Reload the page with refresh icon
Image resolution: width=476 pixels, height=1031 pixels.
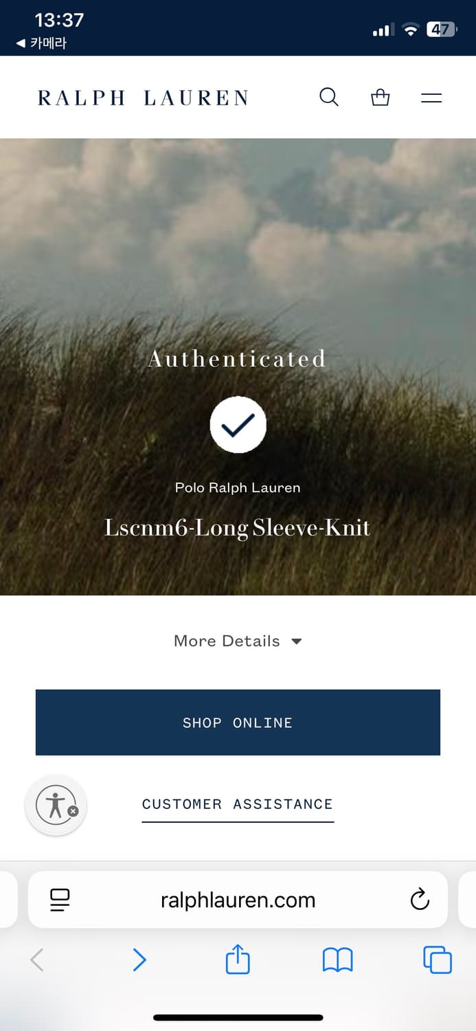pyautogui.click(x=419, y=899)
